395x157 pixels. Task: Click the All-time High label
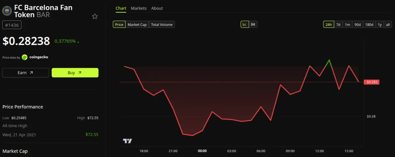pyautogui.click(x=15, y=126)
